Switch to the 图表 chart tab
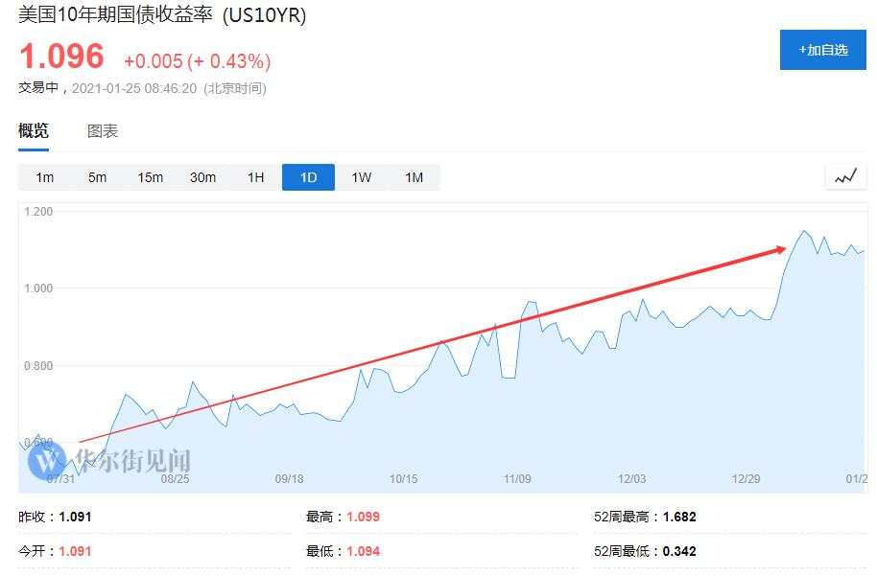 pyautogui.click(x=103, y=131)
